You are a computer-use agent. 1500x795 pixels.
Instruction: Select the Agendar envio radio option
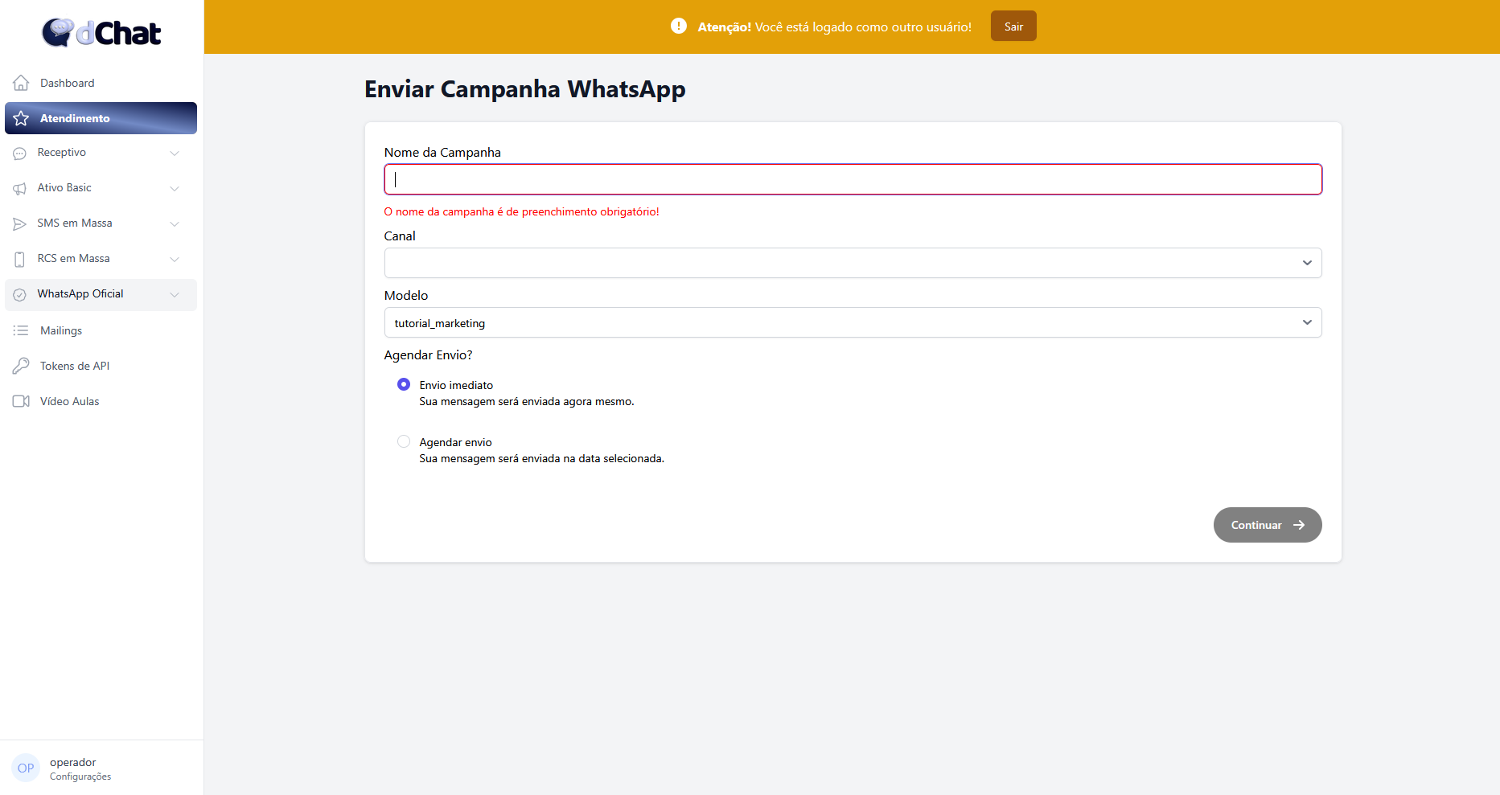tap(404, 441)
